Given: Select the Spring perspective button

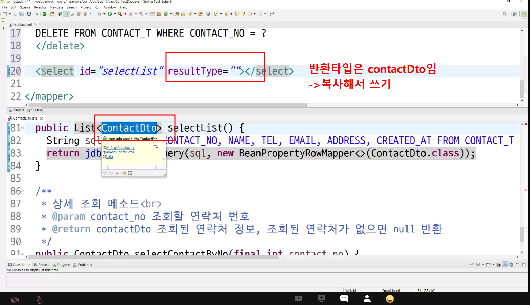Looking at the screenshot, I should 524,14.
